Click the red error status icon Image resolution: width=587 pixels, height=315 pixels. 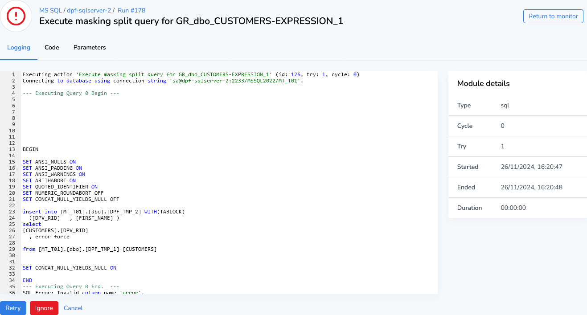click(x=16, y=16)
